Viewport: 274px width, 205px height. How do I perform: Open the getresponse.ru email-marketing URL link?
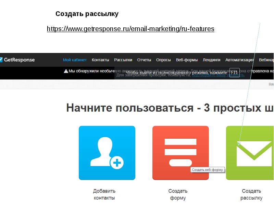pos(130,29)
